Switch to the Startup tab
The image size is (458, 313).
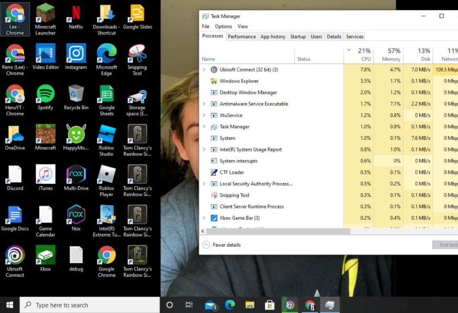point(298,37)
